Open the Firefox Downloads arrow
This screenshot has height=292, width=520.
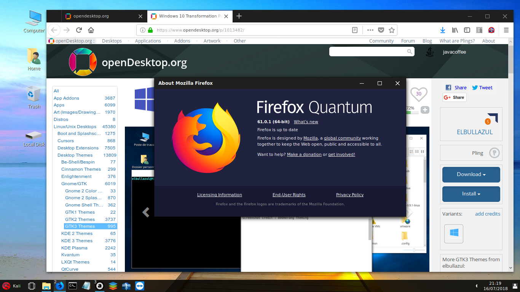pos(443,30)
